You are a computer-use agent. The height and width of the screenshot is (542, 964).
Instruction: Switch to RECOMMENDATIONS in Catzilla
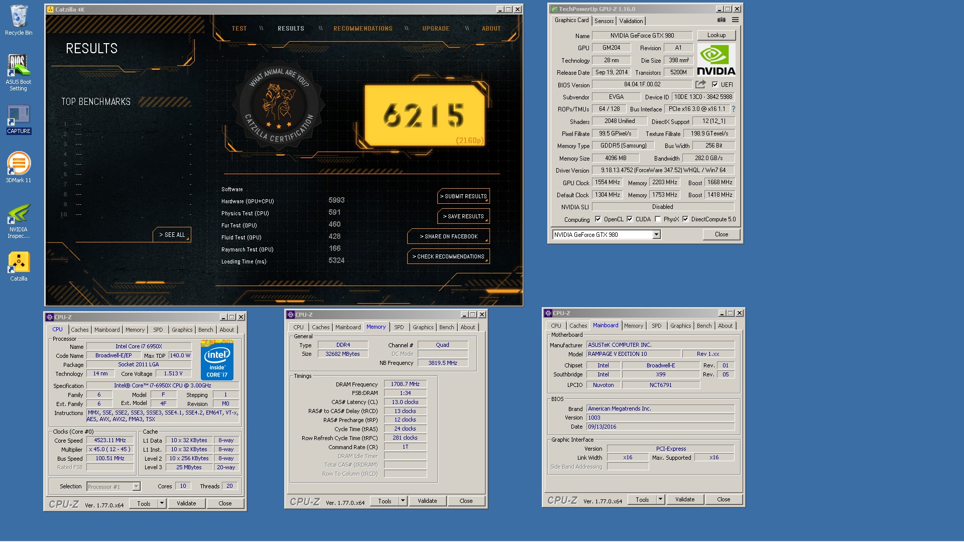click(x=363, y=29)
